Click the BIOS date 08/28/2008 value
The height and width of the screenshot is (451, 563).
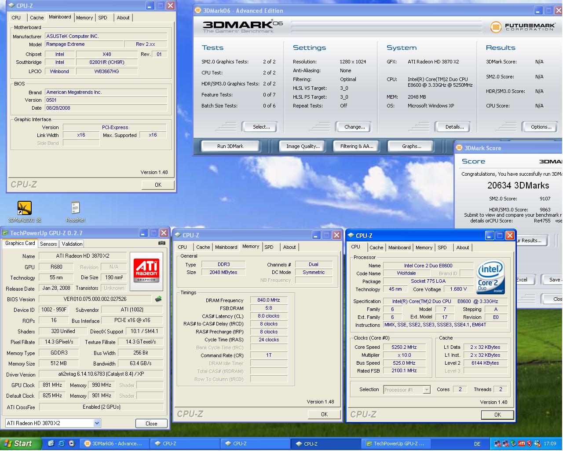click(x=106, y=108)
